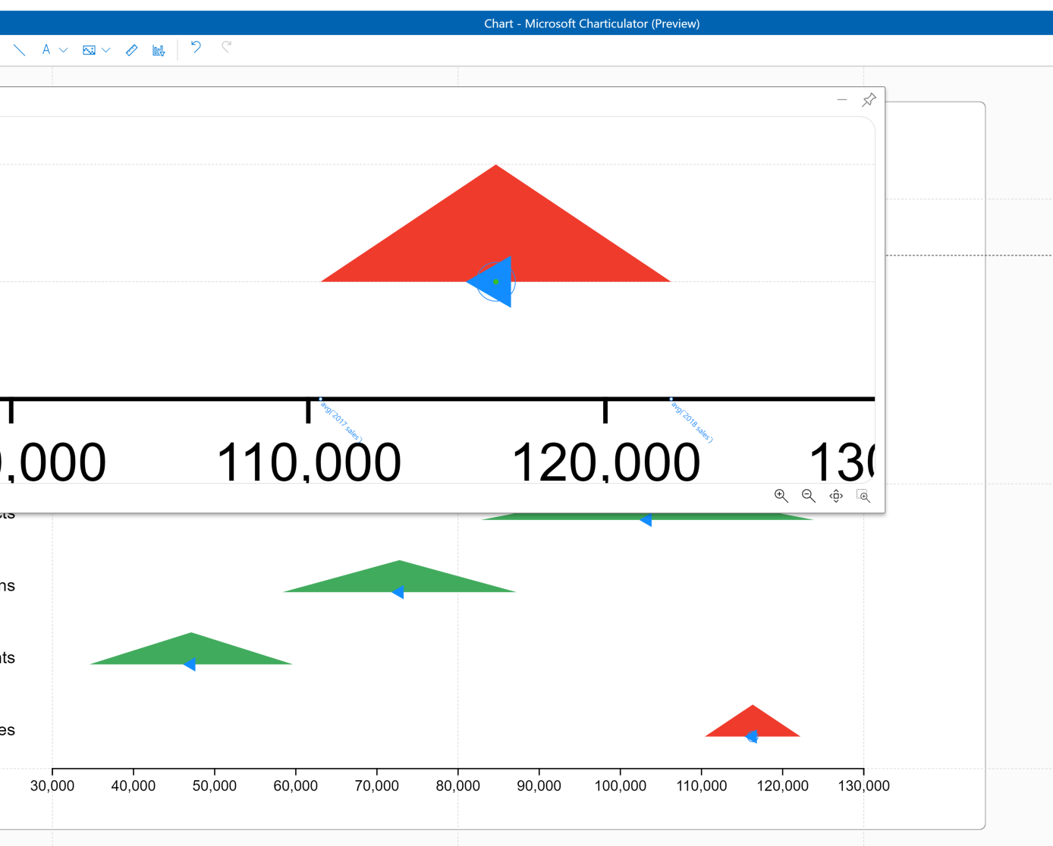The height and width of the screenshot is (846, 1053).
Task: Open the plot segment chart tool
Action: pos(158,49)
